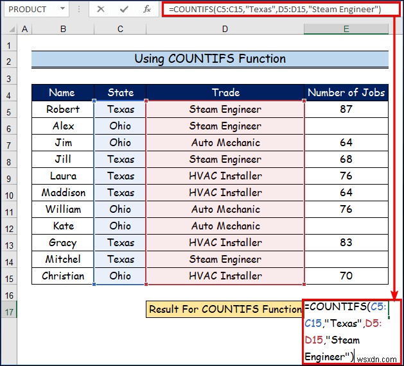Viewport: 404px width, 366px height.
Task: Click Laura's Trade cell HVAC Installer
Action: click(x=225, y=176)
